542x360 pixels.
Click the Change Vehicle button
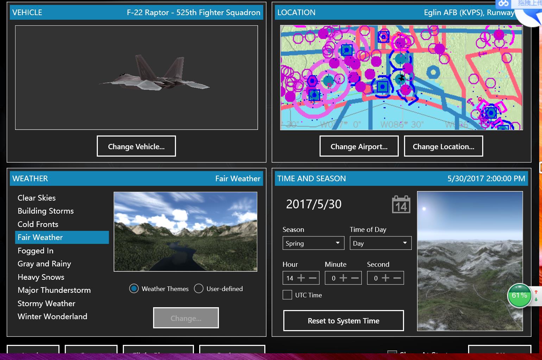[x=136, y=146]
